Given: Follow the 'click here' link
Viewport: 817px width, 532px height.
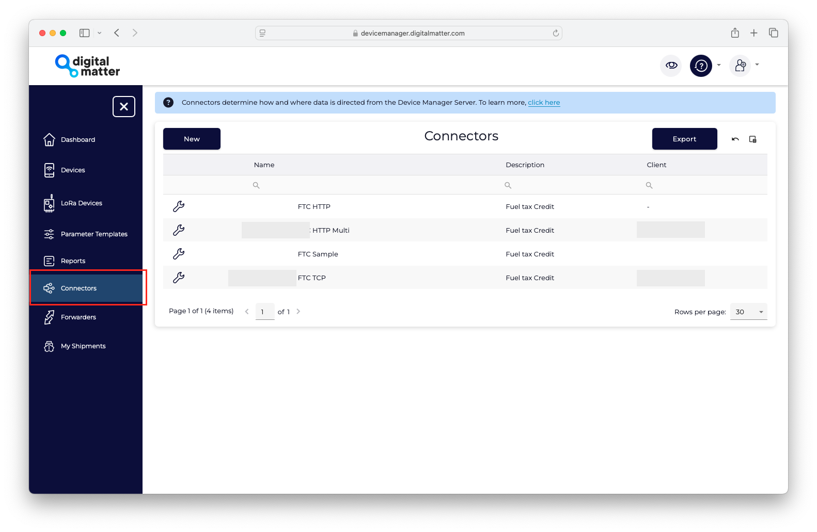Looking at the screenshot, I should pos(544,103).
